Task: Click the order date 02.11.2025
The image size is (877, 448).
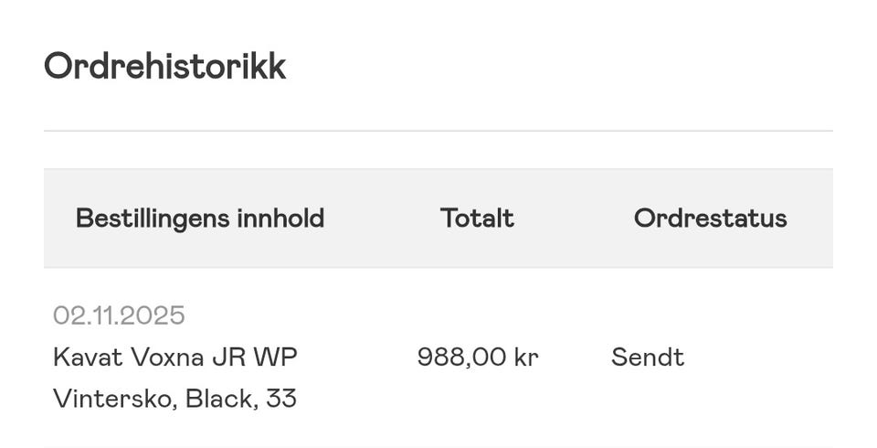Action: pos(119,316)
